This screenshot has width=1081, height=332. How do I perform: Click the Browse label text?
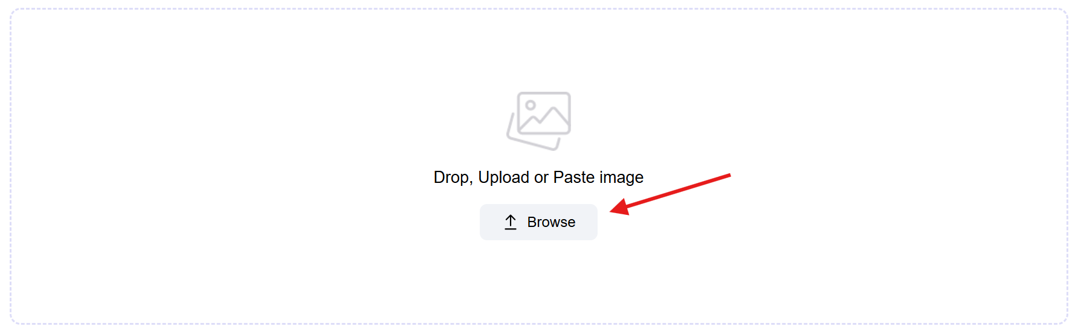(551, 222)
